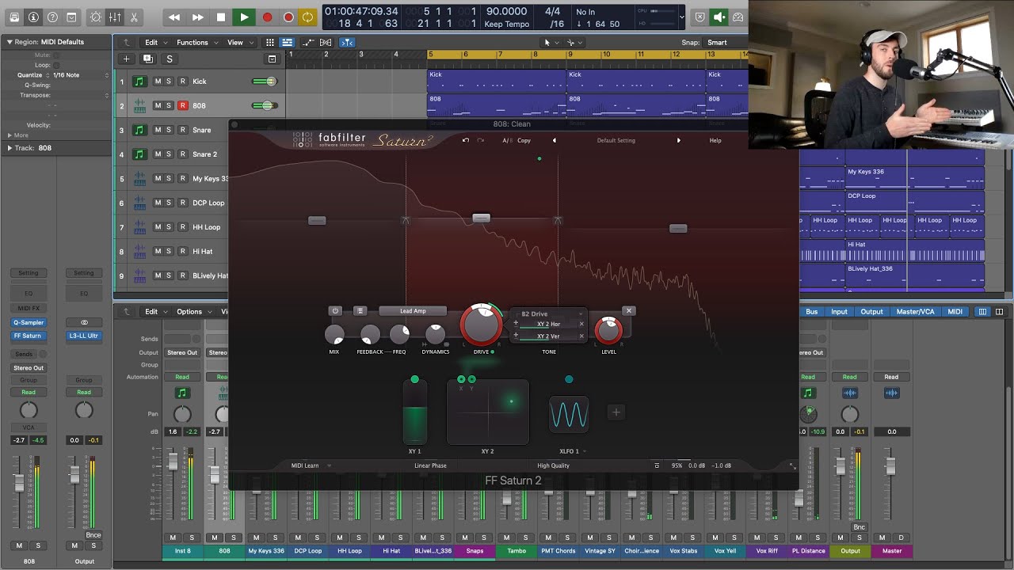Click the green Play button
The image size is (1014, 570).
pos(244,17)
